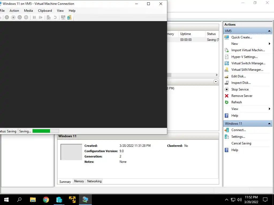Switch to the Summary tab
Screen dimensions: 274x205
coord(65,182)
